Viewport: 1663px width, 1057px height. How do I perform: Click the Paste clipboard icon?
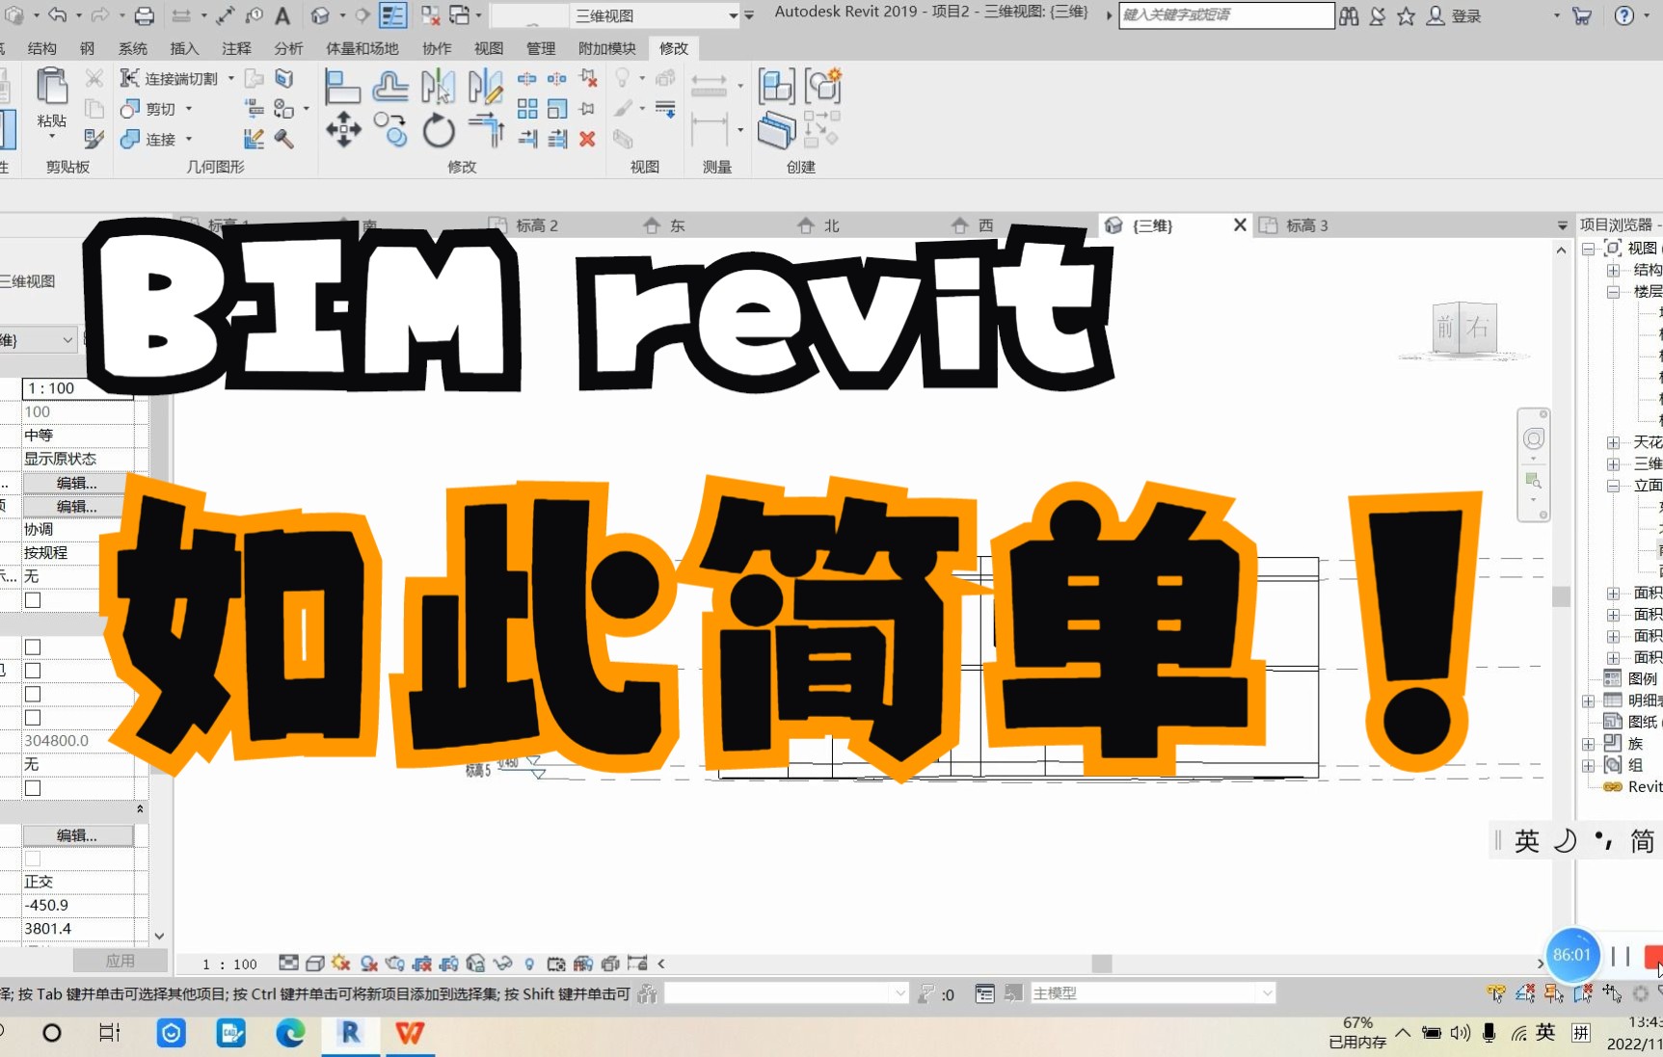coord(51,87)
